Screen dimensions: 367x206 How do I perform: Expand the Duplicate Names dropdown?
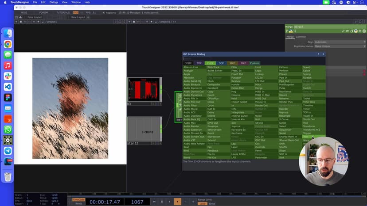coord(340,46)
